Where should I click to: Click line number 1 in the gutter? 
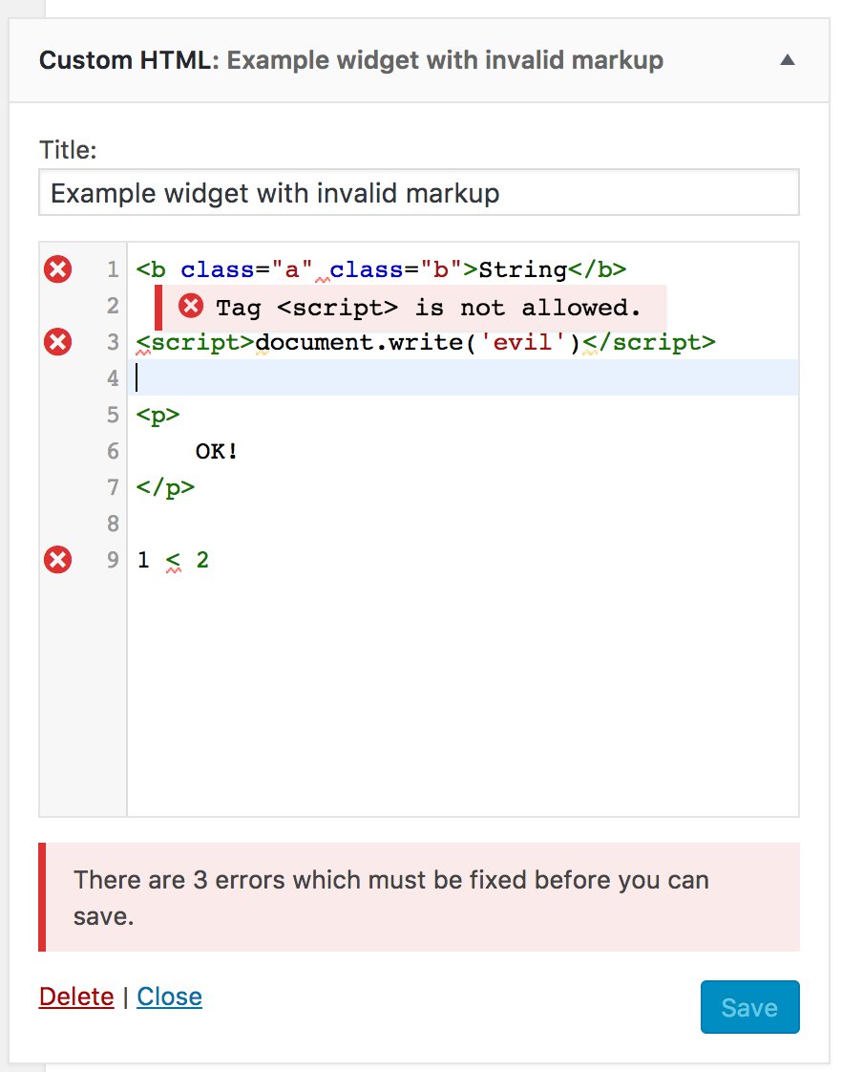113,269
